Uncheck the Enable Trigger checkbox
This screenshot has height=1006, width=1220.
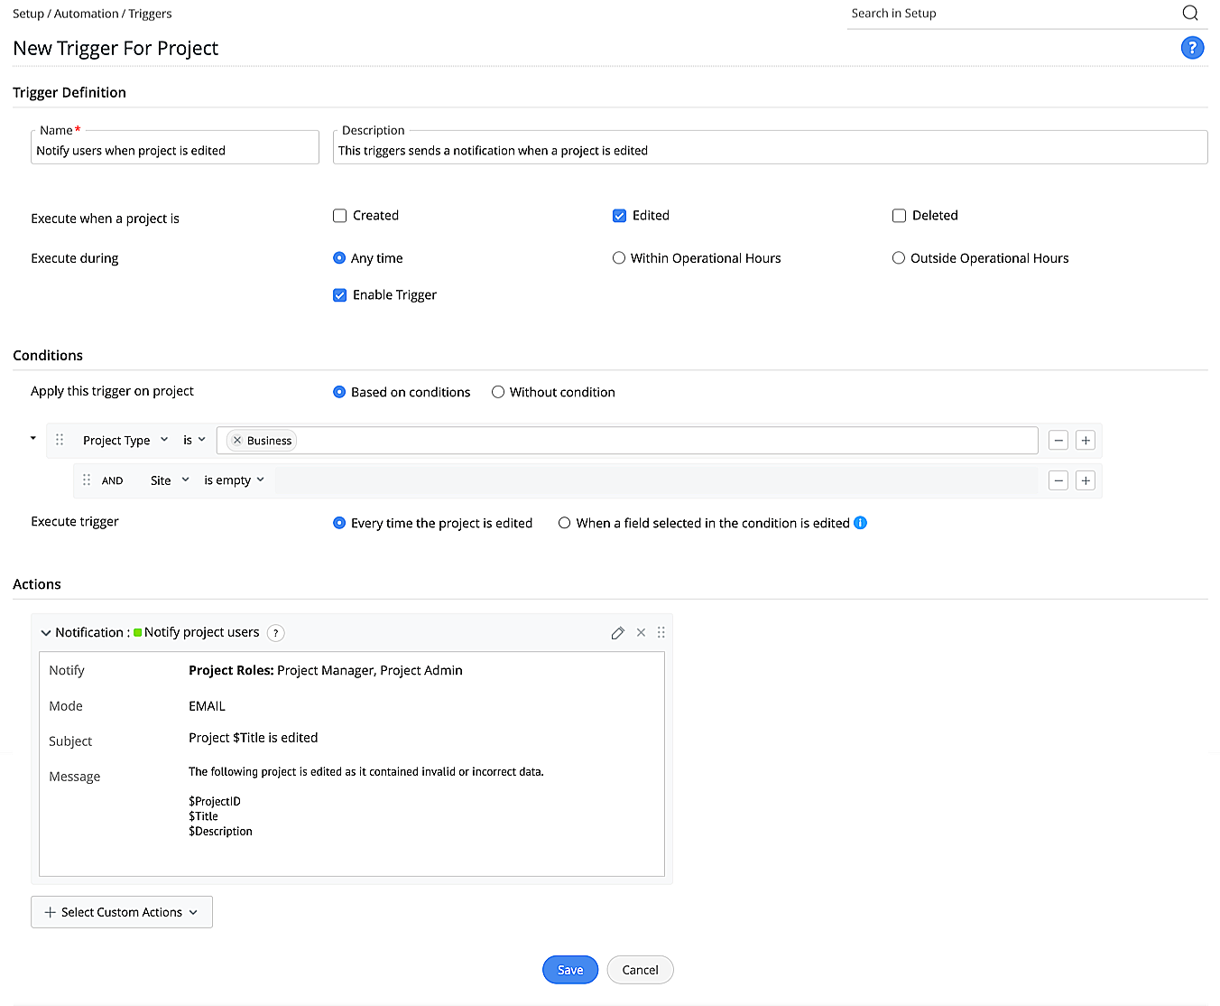tap(340, 295)
